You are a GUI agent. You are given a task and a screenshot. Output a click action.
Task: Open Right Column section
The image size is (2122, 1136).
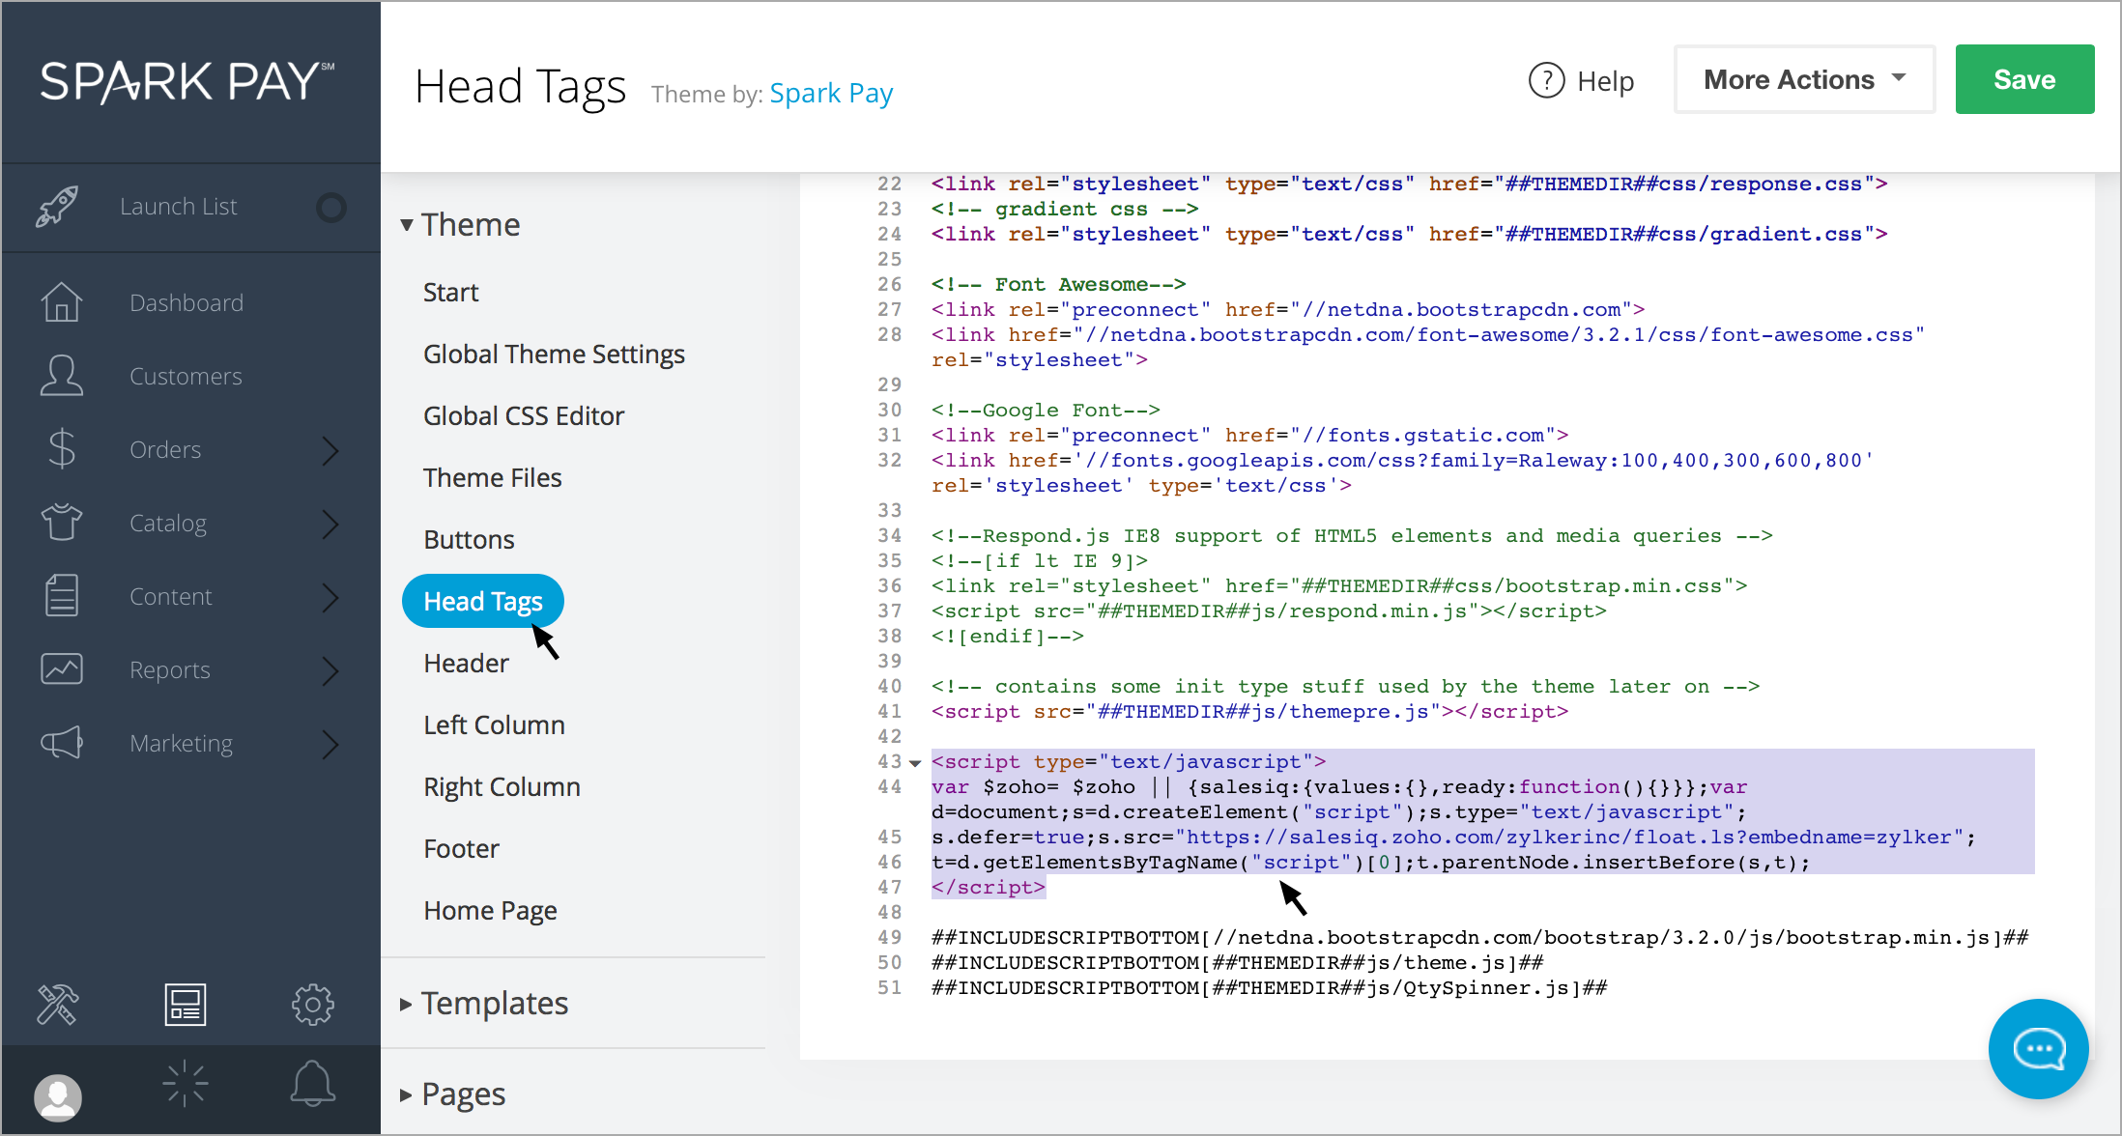[x=502, y=786]
